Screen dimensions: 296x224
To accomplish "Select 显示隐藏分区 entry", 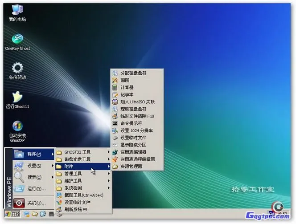I will point(137,145).
